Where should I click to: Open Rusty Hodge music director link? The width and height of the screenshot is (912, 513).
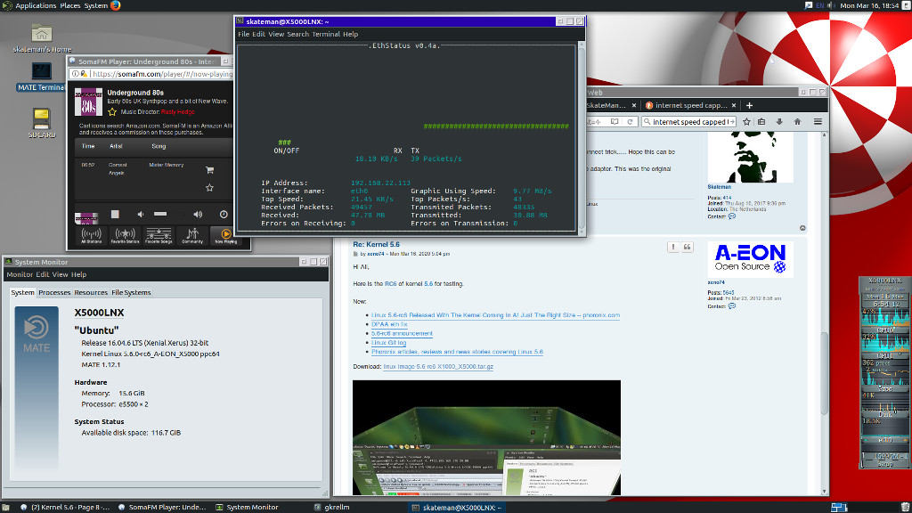(x=178, y=111)
